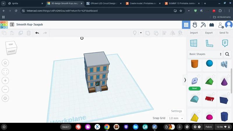Click the Import button
This screenshot has width=233, height=131.
(x=194, y=33)
